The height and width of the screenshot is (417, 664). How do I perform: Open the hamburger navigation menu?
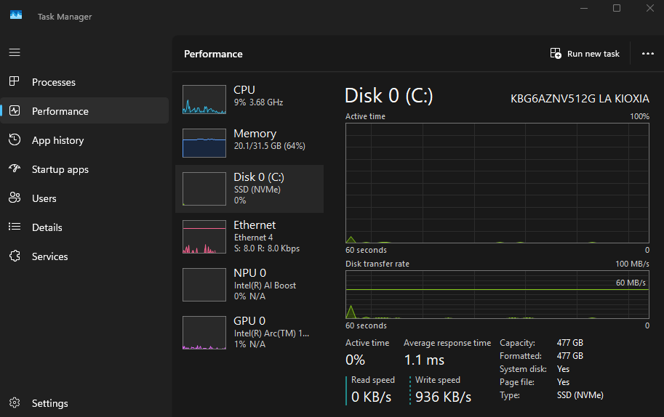tap(15, 52)
